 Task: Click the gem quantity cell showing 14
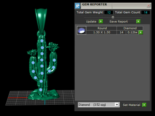pyautogui.click(x=121, y=32)
